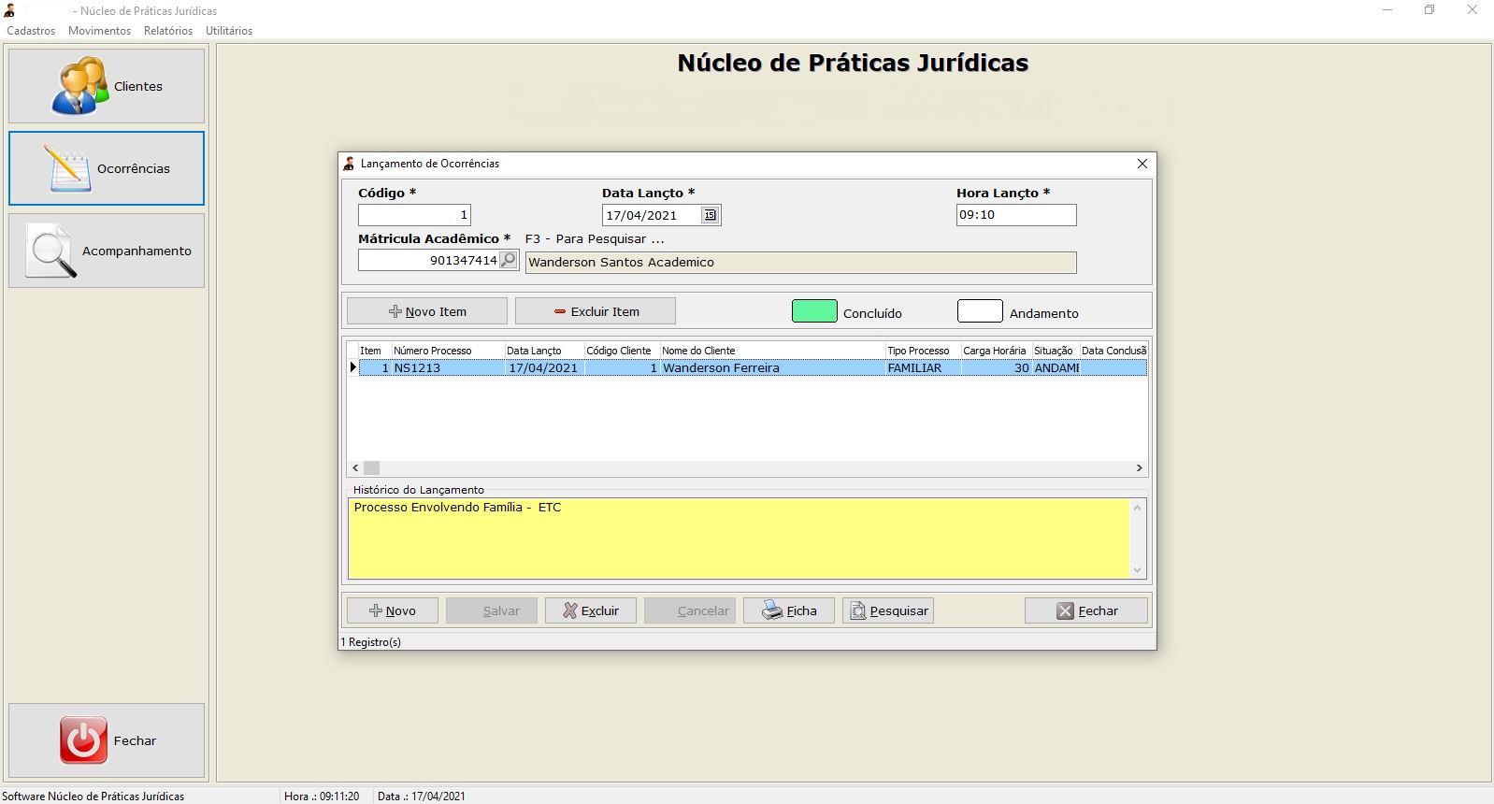Print record with Ficha button

pos(789,610)
